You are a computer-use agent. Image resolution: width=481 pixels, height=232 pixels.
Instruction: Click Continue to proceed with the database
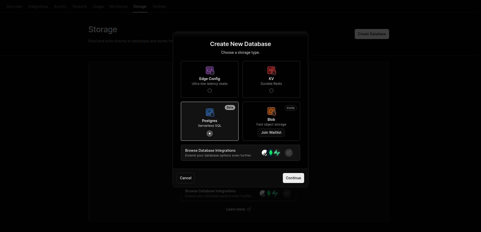click(293, 178)
